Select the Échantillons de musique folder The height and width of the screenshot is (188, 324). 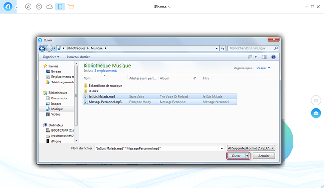(103, 86)
